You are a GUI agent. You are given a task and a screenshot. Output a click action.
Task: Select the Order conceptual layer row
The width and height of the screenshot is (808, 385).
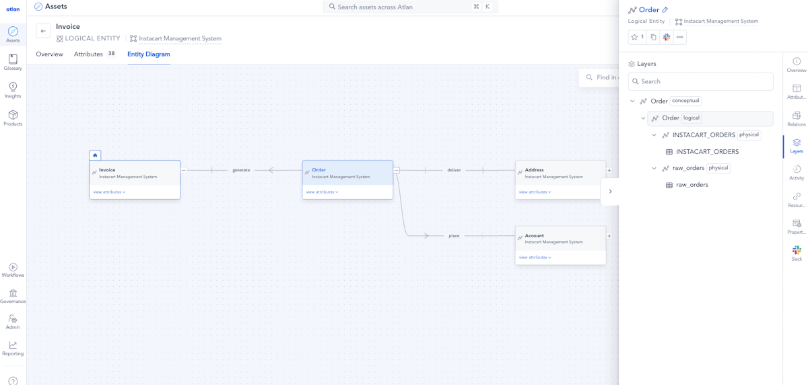pos(670,101)
